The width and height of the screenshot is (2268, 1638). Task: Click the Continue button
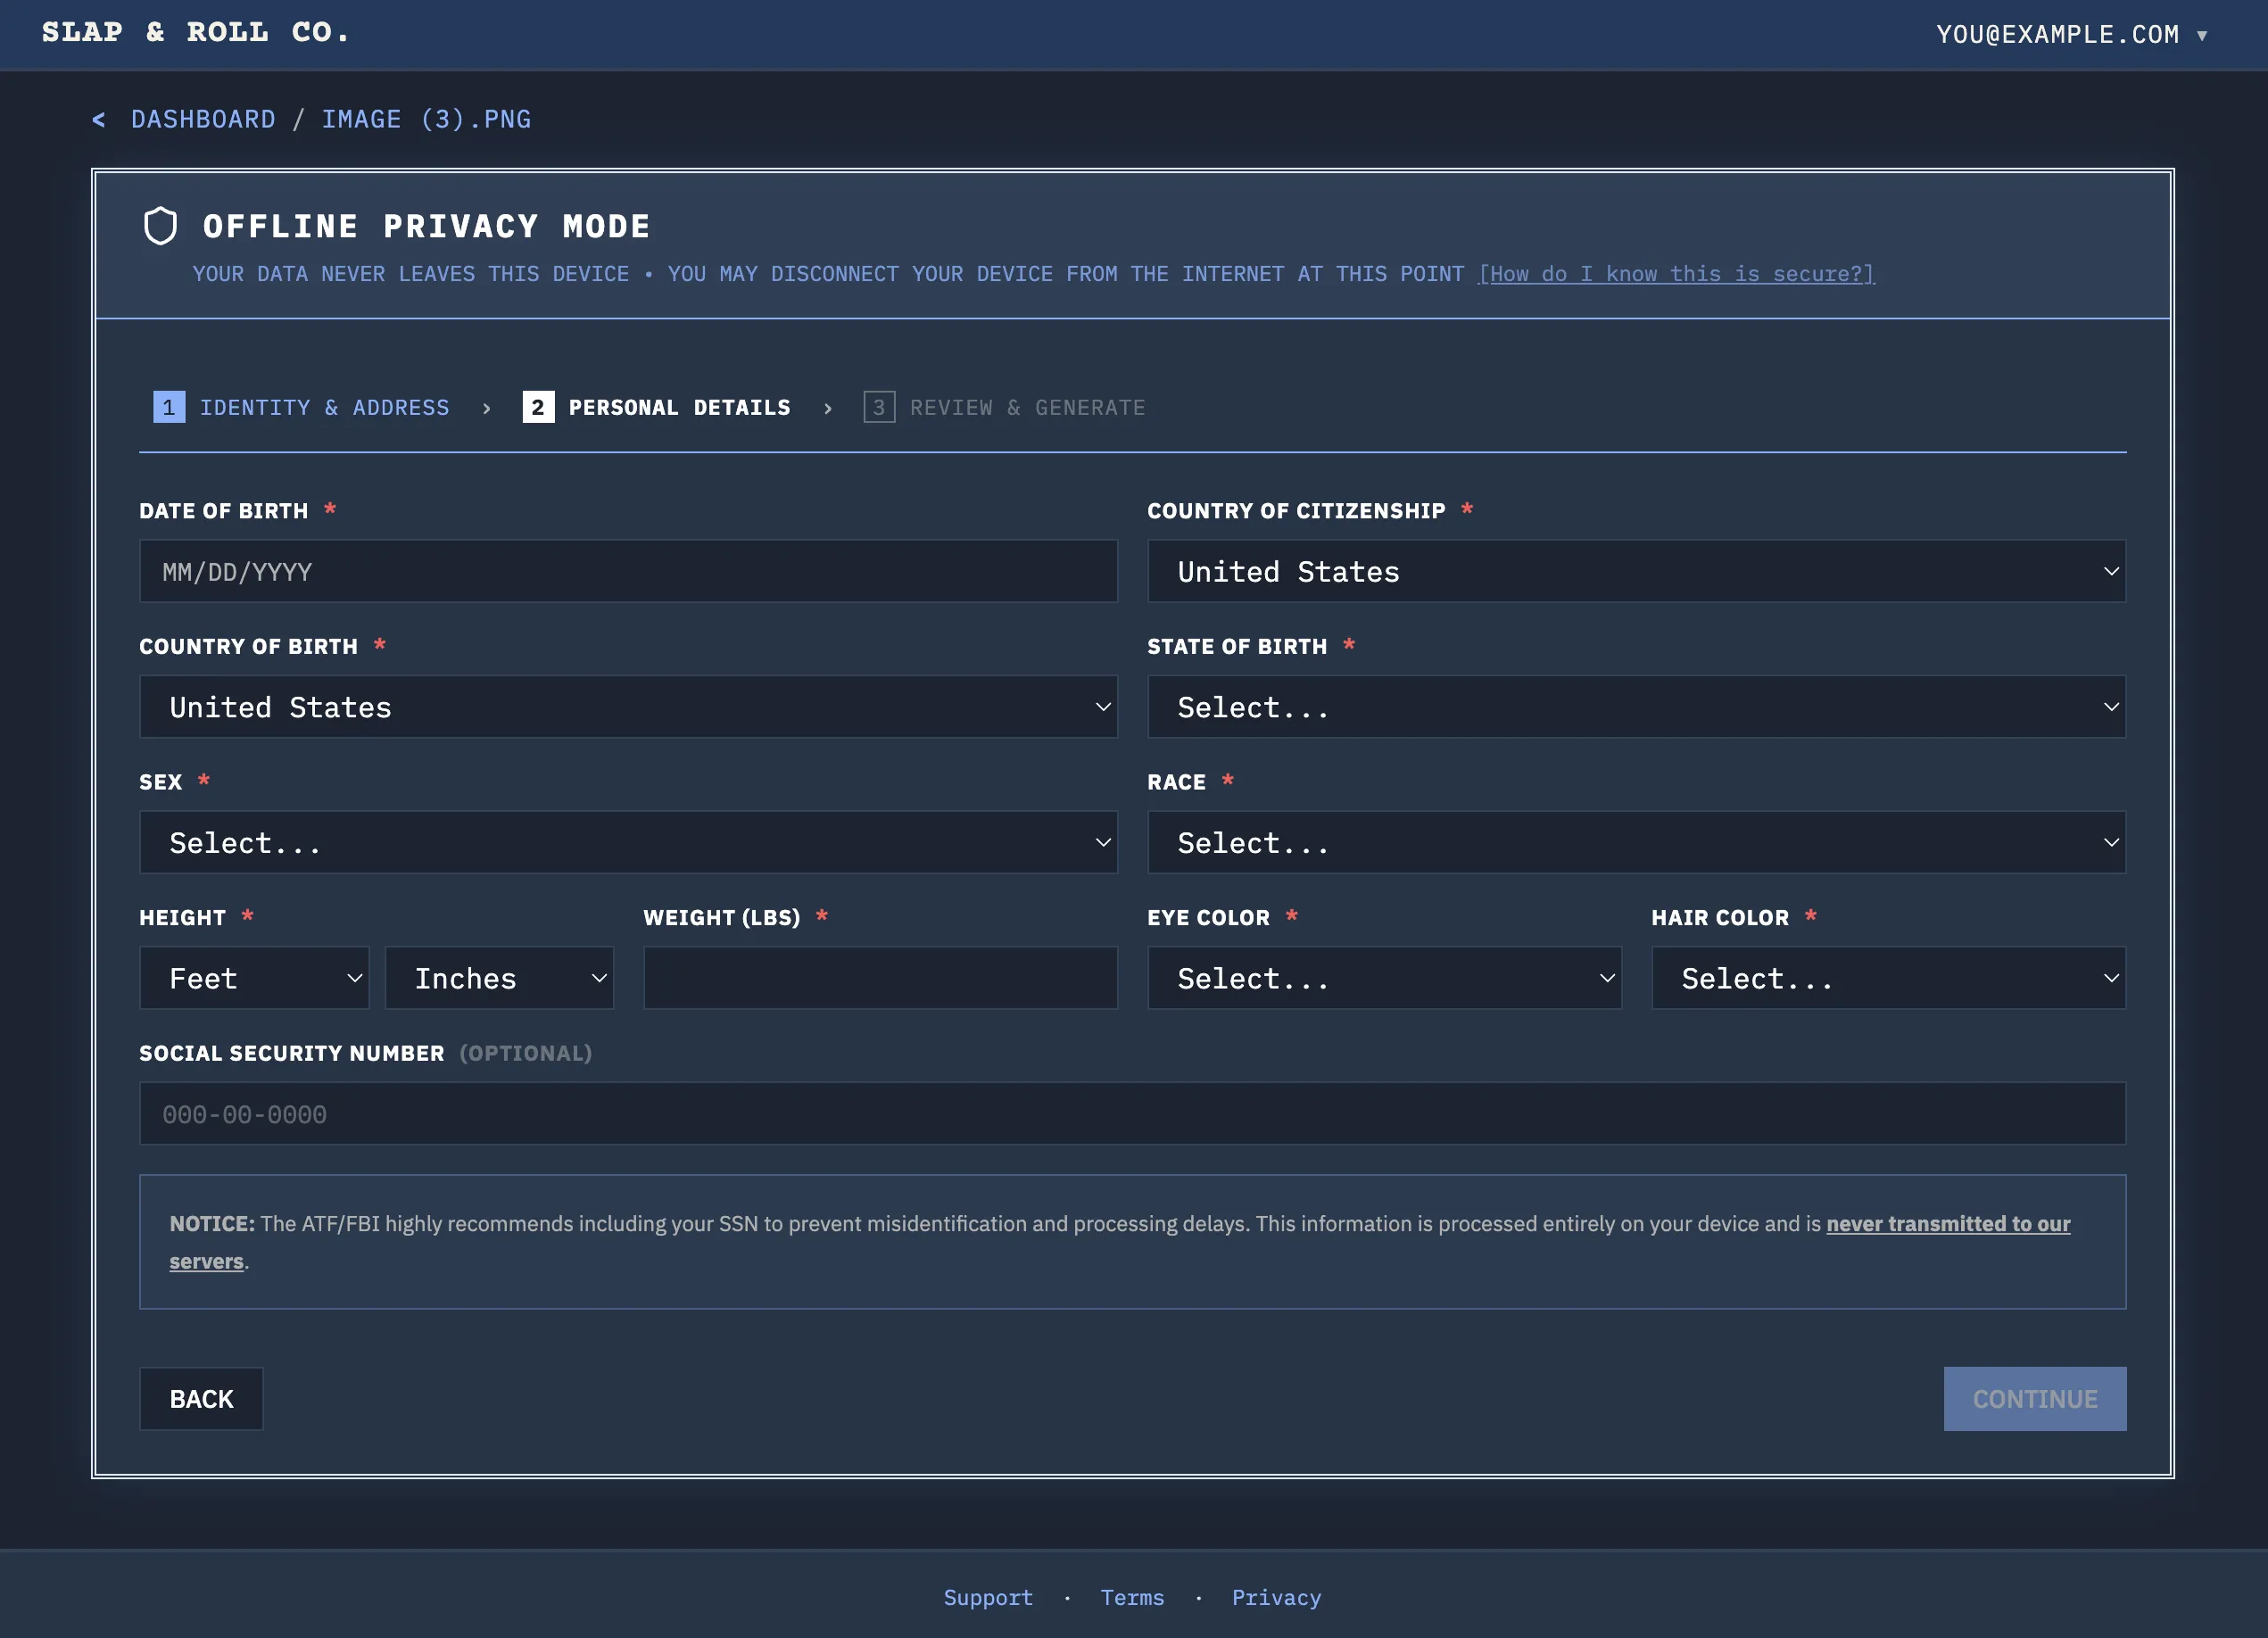[2034, 1399]
